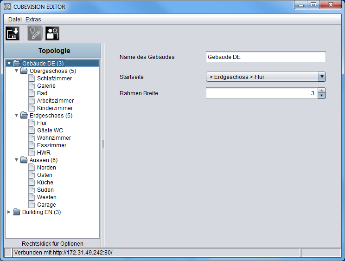
Task: Collapse the Obergeschoss folder arrow
Action: 17,71
